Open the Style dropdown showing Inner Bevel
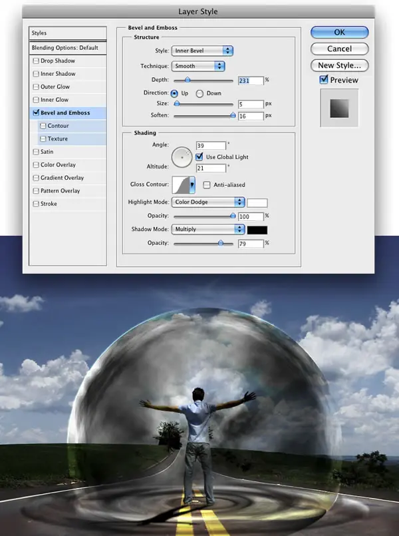399x536 pixels. coord(202,51)
